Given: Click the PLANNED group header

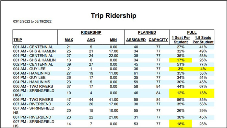Looking at the screenshot, I should [147, 32].
